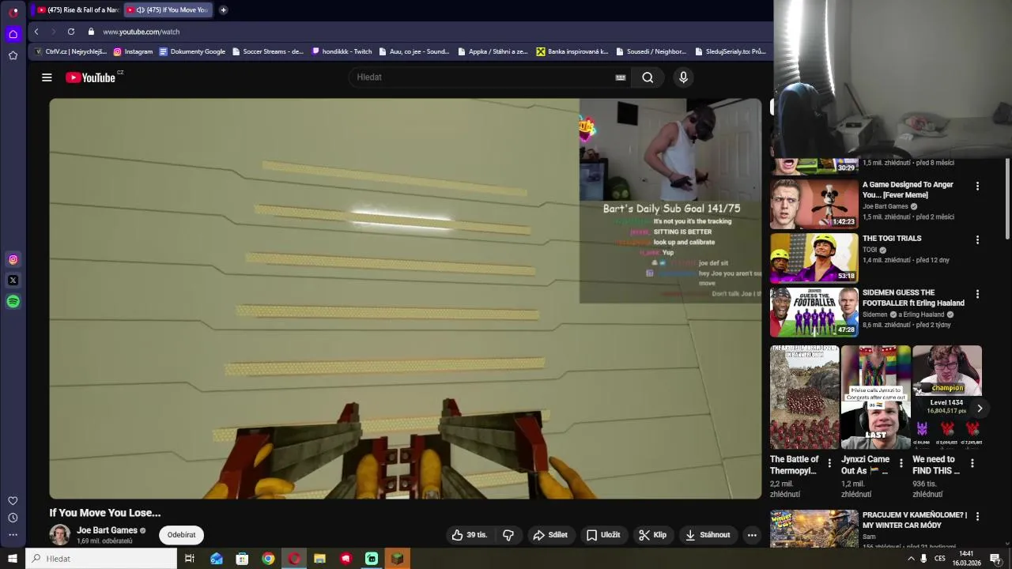Download the video with Stáhnout
Image resolution: width=1012 pixels, height=569 pixels.
[708, 535]
